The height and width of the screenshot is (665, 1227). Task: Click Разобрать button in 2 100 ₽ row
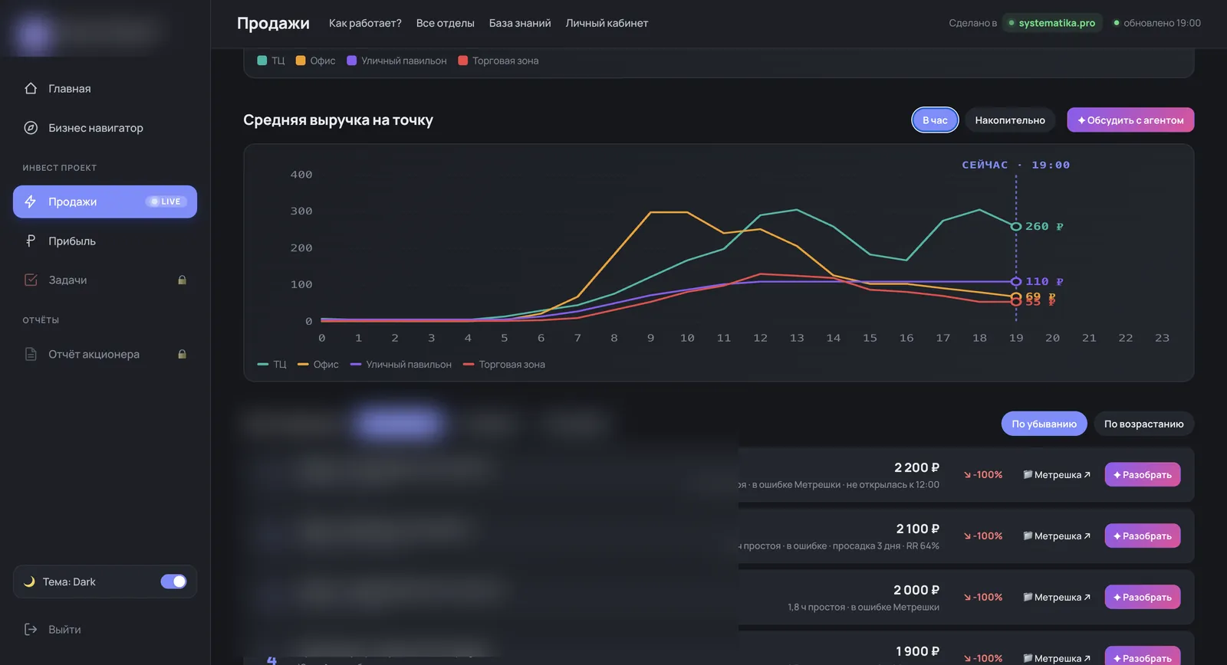pos(1143,536)
